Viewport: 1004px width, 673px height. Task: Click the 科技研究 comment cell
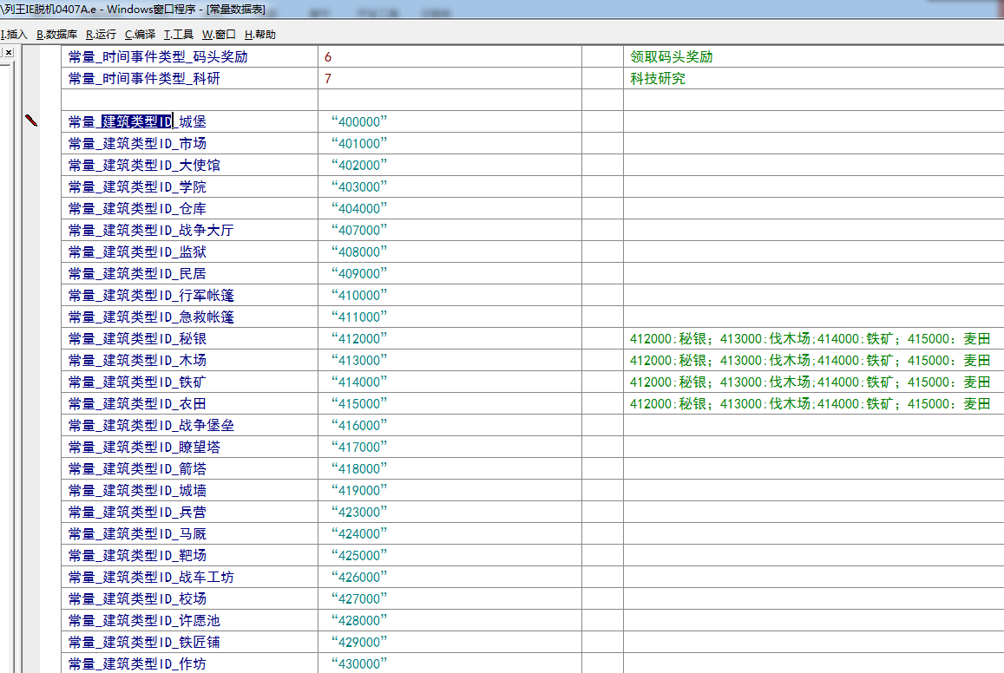pyautogui.click(x=658, y=78)
